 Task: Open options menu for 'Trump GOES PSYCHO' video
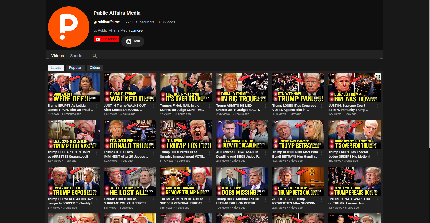point(209,153)
